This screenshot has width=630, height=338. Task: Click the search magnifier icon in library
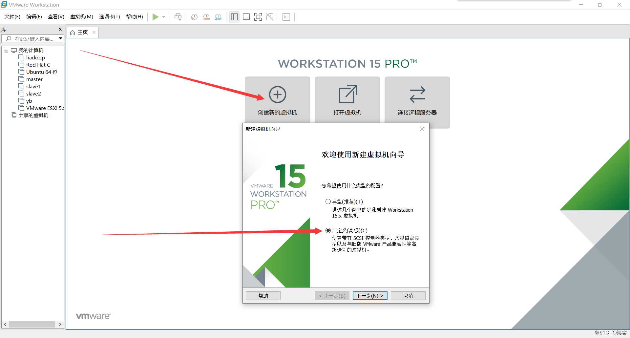pos(9,38)
